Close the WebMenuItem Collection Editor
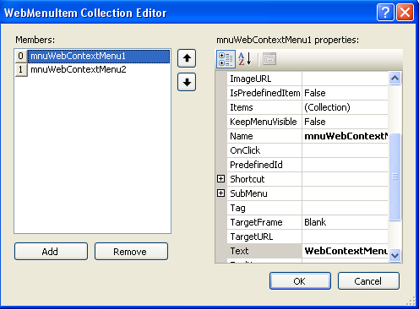Viewport: 419px width, 310px height. click(x=405, y=13)
